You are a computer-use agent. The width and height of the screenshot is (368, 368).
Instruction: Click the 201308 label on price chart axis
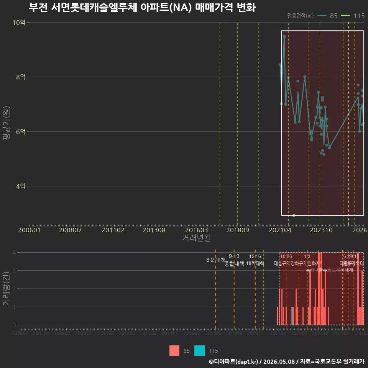[154, 230]
